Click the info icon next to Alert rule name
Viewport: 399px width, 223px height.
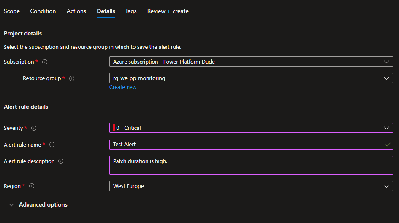coord(52,145)
